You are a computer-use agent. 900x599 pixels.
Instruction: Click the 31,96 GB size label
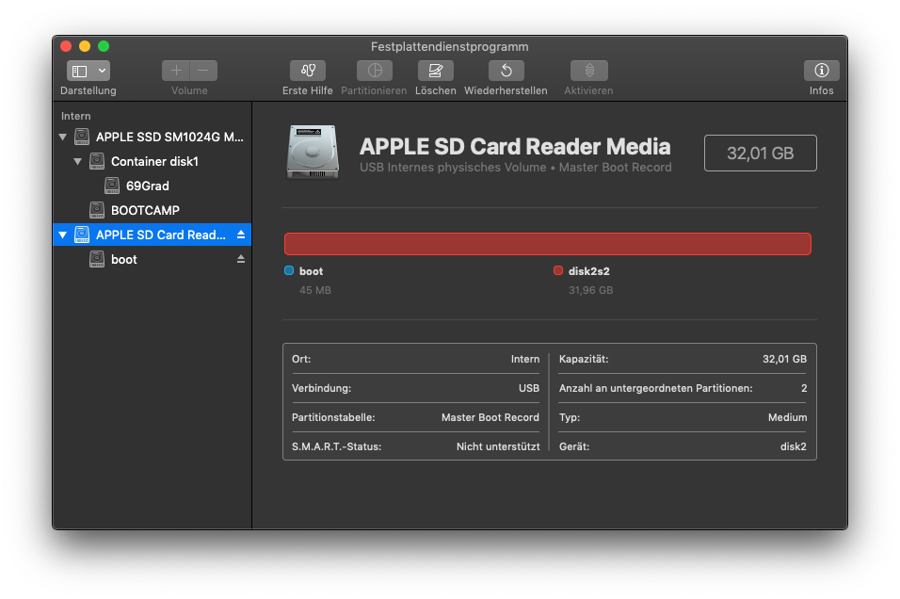[590, 290]
